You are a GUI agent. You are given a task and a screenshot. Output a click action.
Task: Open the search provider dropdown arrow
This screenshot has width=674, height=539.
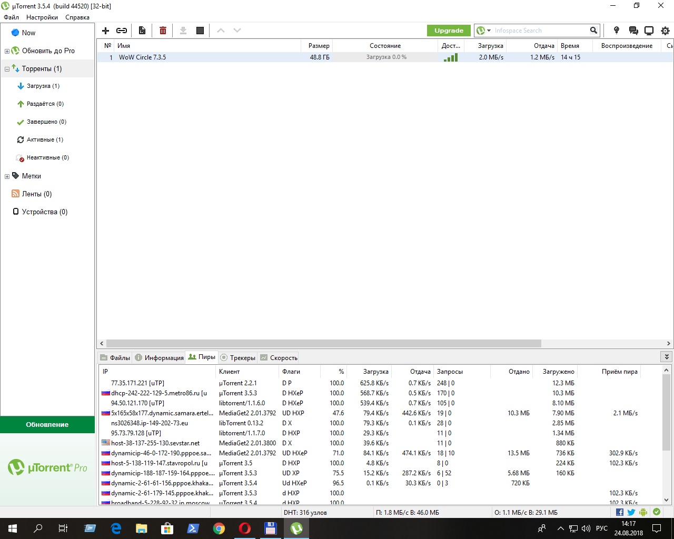[x=489, y=31]
